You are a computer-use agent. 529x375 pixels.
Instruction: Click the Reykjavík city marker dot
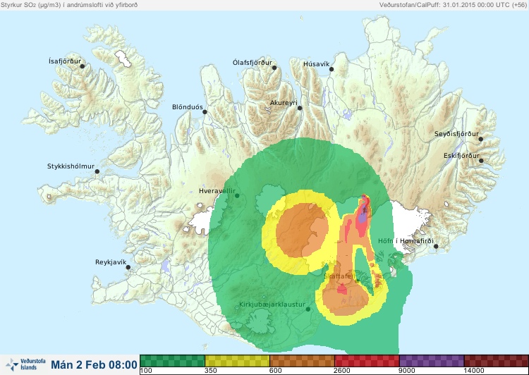pyautogui.click(x=128, y=267)
